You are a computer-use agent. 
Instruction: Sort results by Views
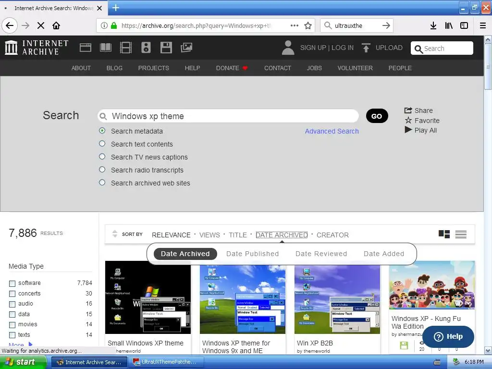[209, 234]
